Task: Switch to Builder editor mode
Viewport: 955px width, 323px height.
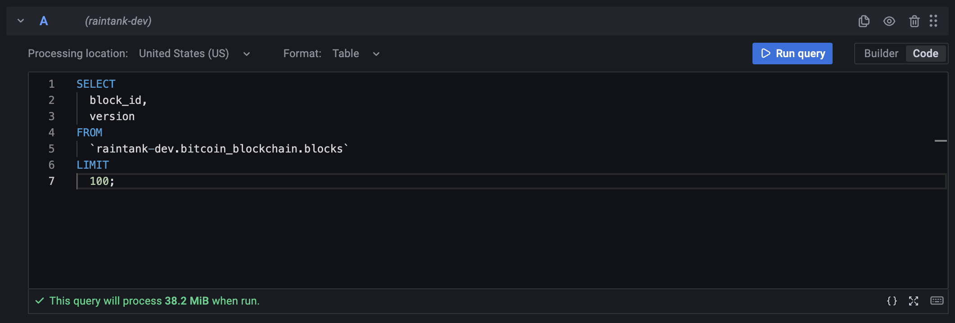Action: pos(881,54)
